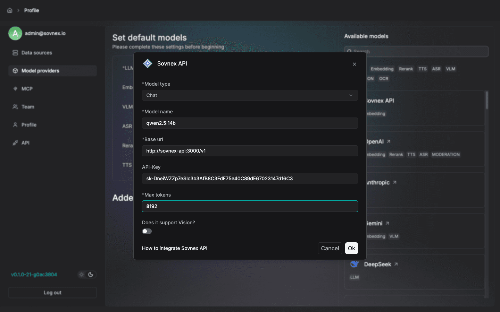500x312 pixels.
Task: Open the MCP sidebar section
Action: [52, 89]
